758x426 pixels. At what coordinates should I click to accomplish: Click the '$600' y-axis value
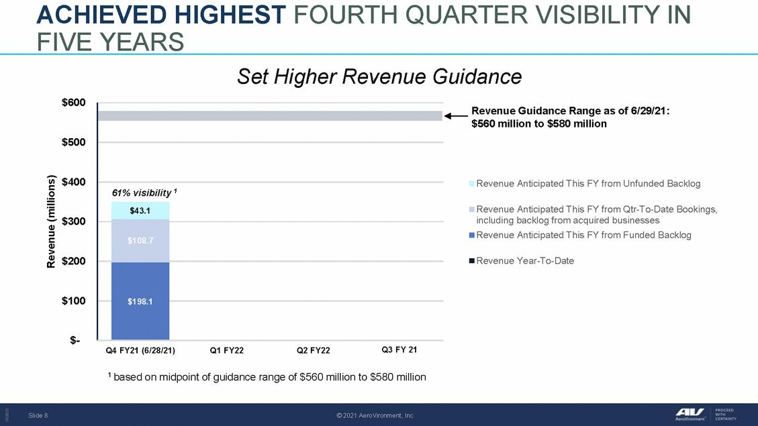[x=73, y=103]
